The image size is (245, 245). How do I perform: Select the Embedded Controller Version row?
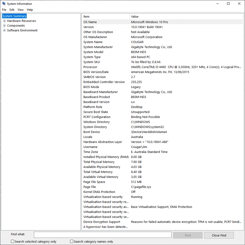163,82
